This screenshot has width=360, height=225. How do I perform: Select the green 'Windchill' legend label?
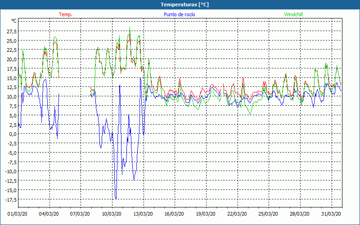pos(293,14)
